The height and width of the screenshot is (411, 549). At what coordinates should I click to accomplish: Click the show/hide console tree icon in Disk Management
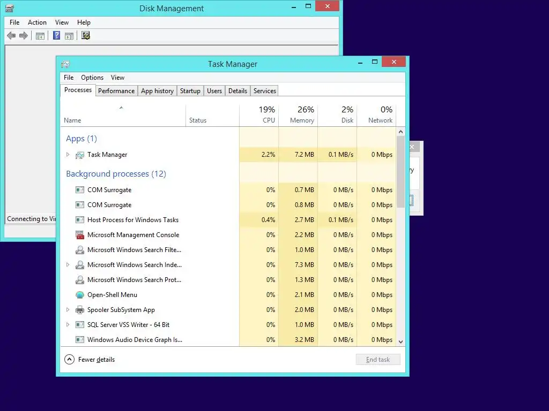pyautogui.click(x=40, y=36)
